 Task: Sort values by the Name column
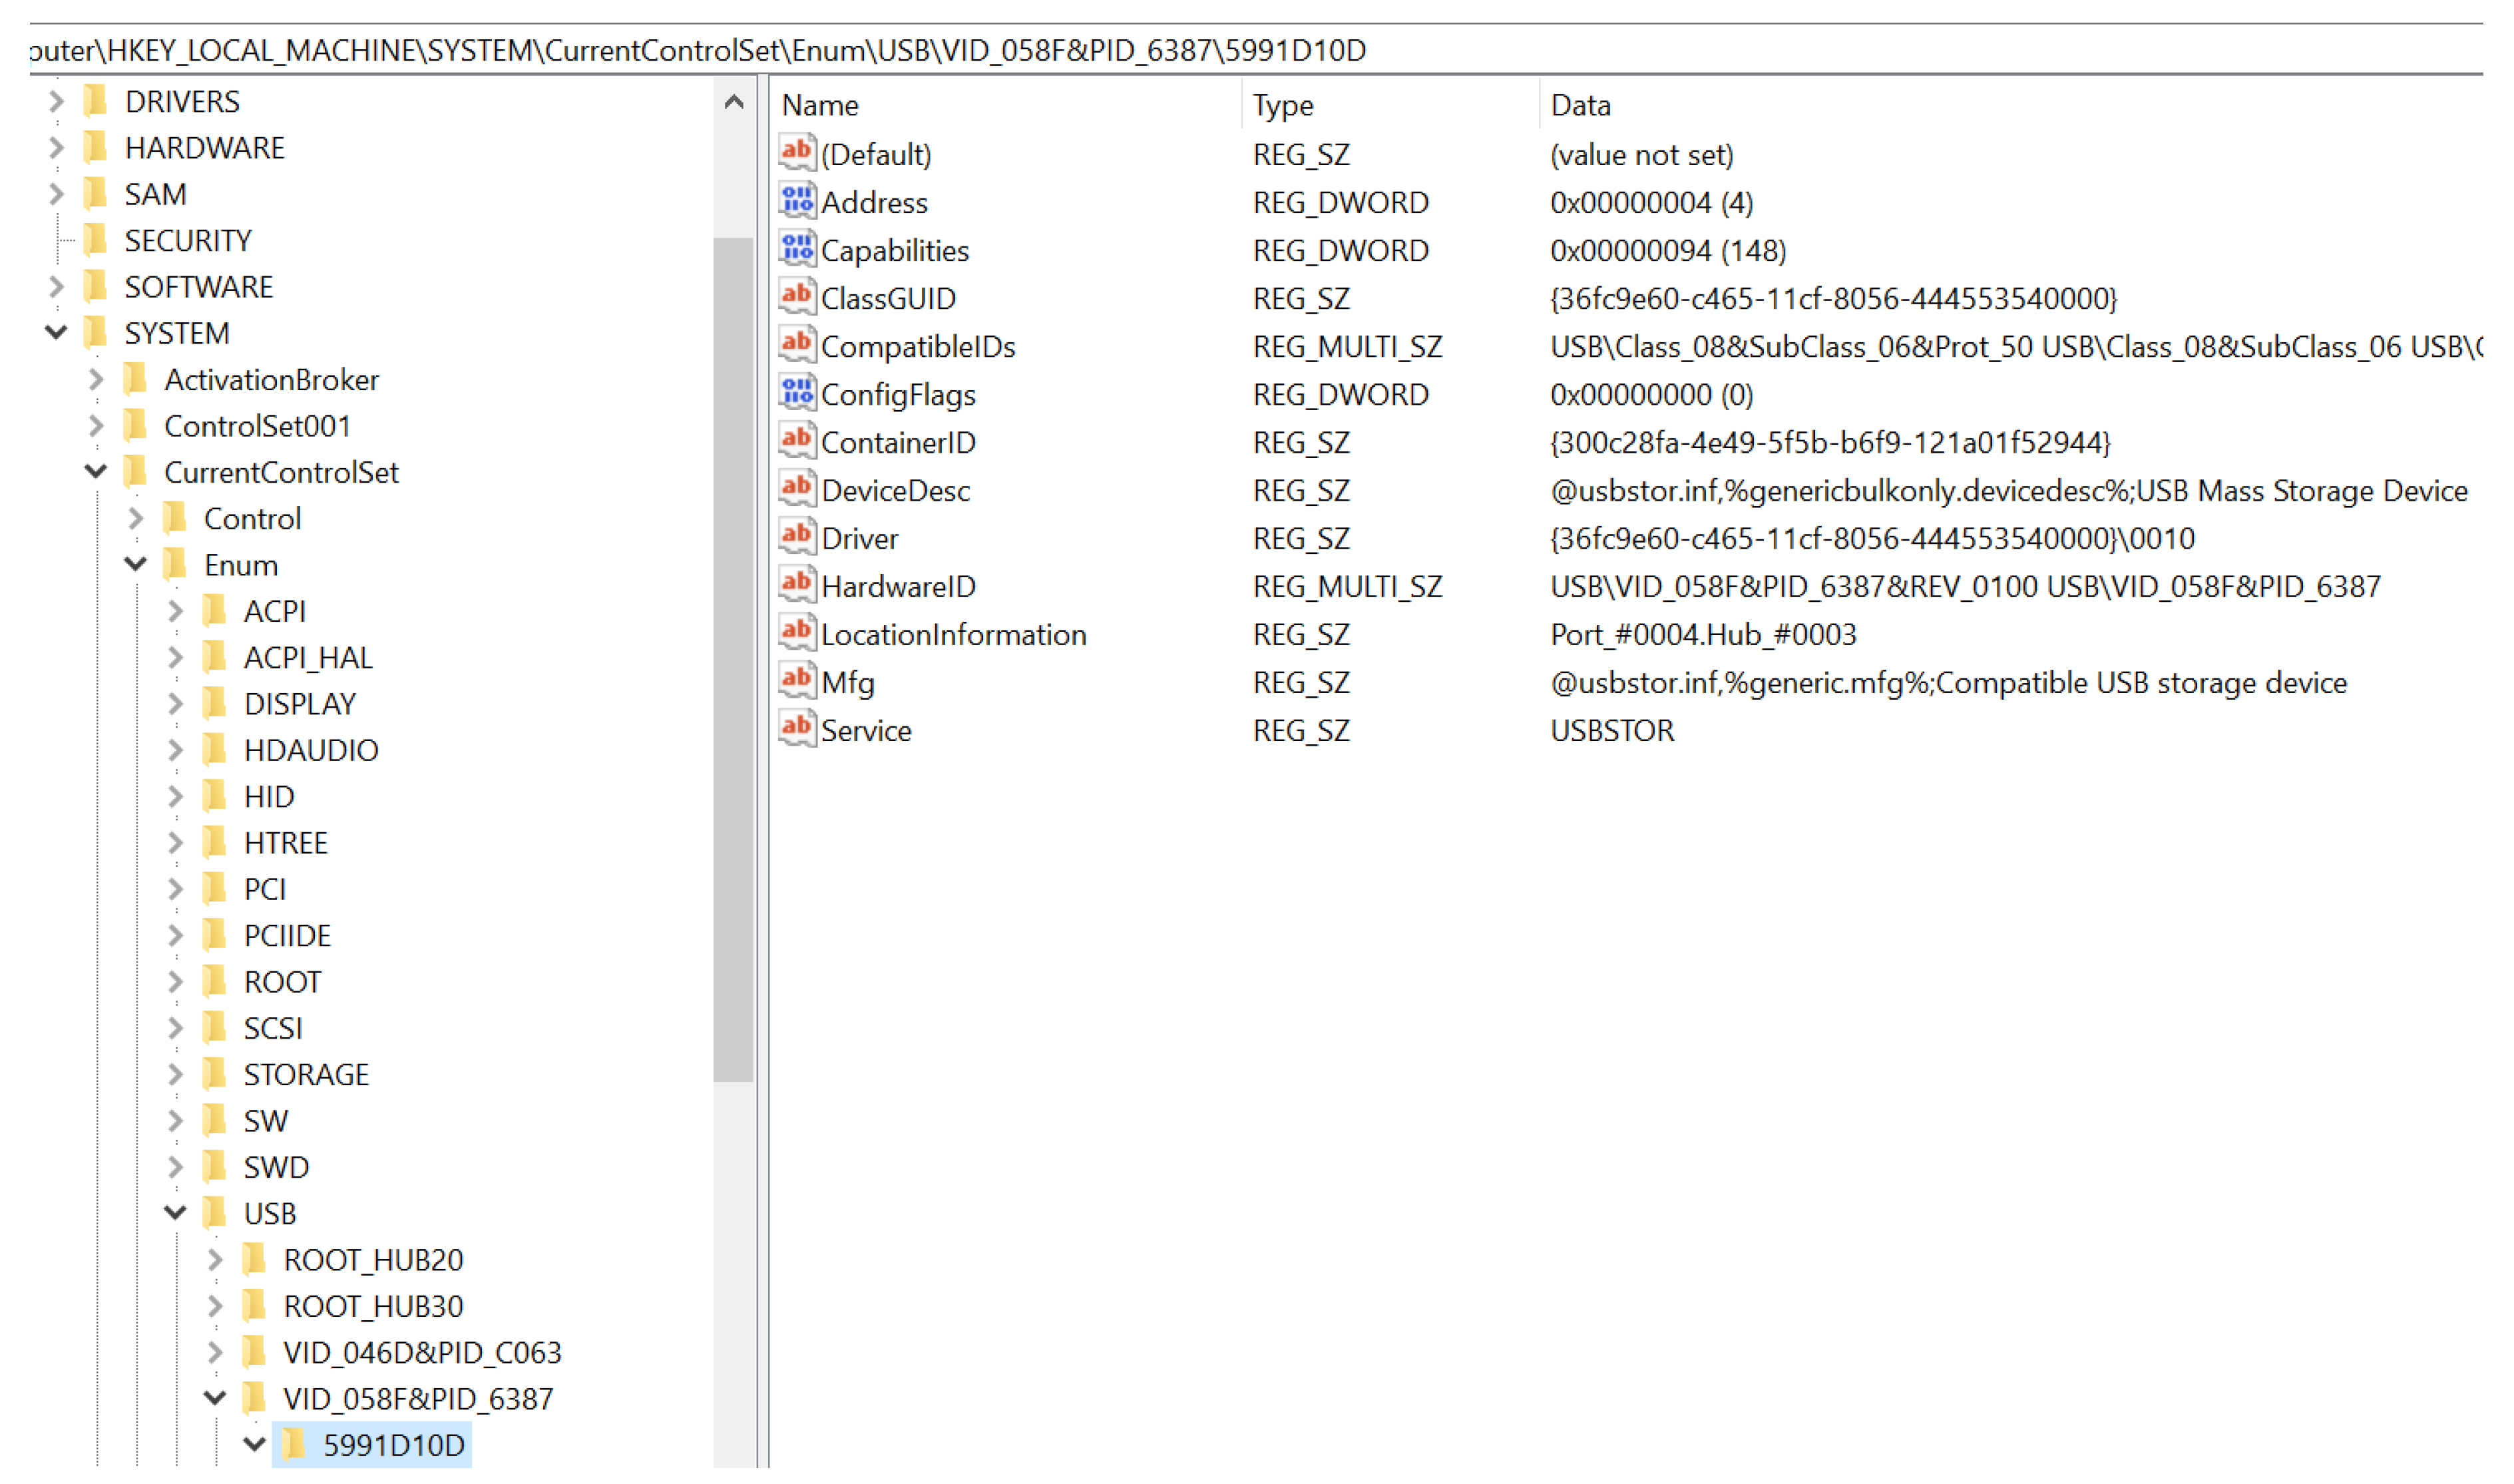(x=819, y=105)
